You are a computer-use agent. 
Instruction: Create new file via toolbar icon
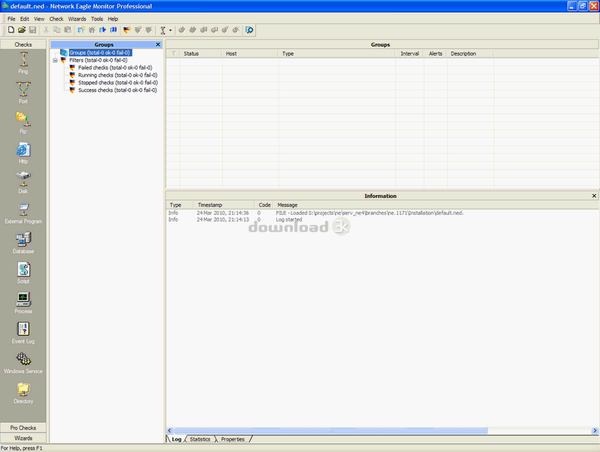11,30
